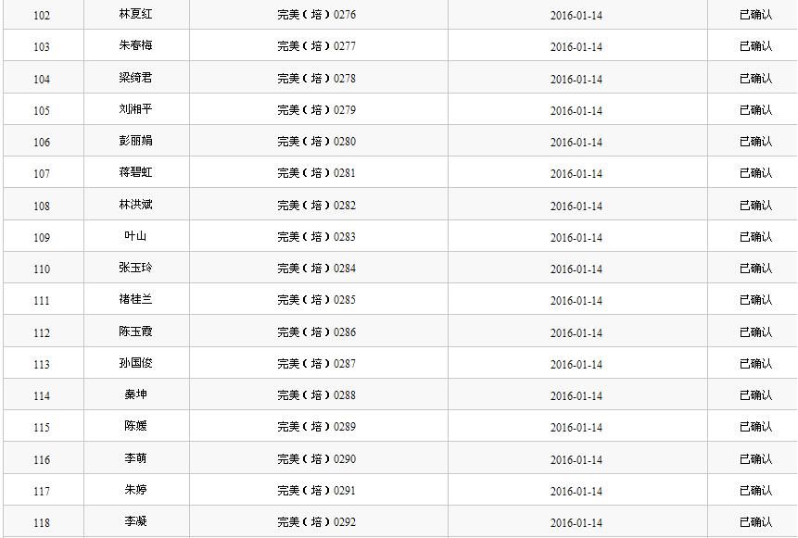Click the 已确认 status for row 104
This screenshot has height=538, width=798.
755,79
